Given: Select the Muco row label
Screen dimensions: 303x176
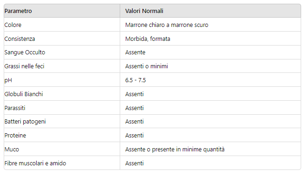Looking at the screenshot, I should pos(12,150).
